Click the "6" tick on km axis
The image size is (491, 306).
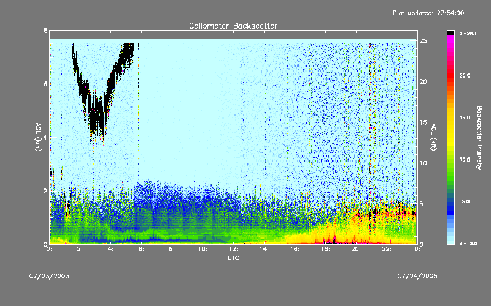click(45, 84)
